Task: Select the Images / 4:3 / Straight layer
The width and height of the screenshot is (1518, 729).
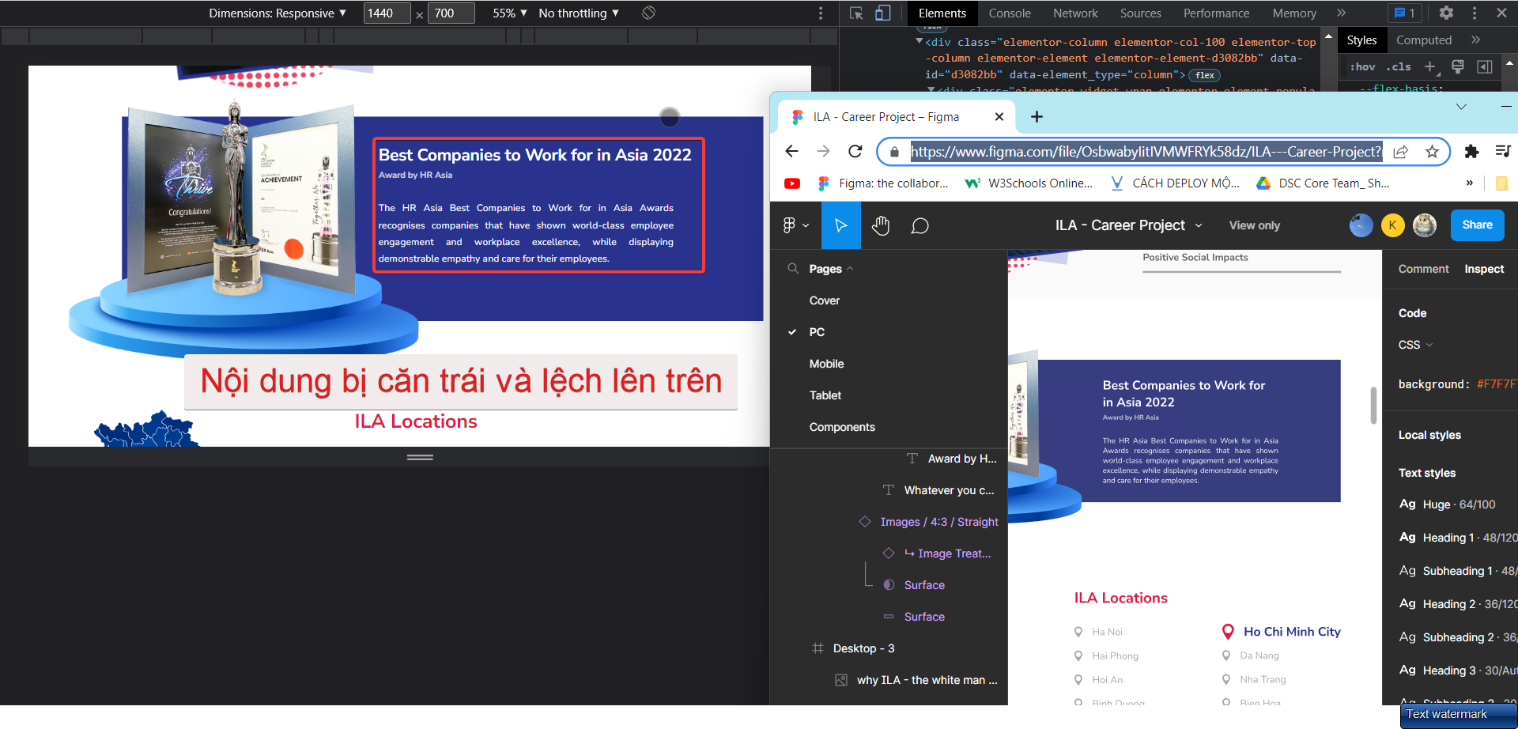Action: pos(928,522)
